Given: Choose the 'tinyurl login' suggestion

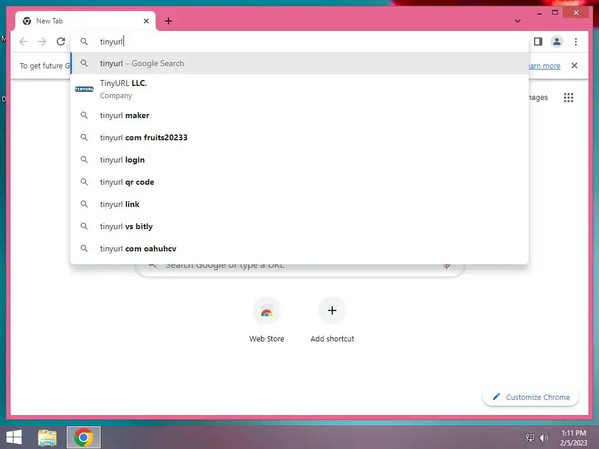Looking at the screenshot, I should click(x=300, y=160).
